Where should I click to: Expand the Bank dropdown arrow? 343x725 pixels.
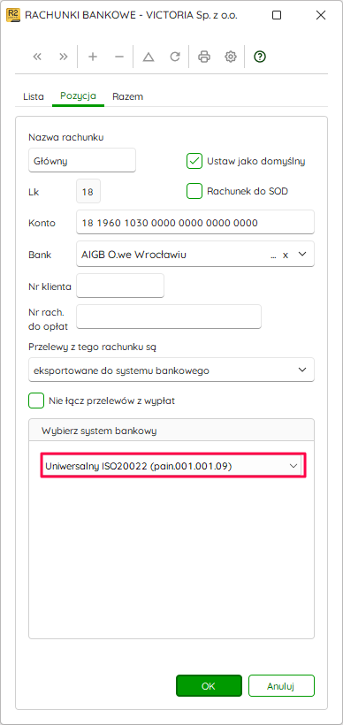click(x=302, y=255)
